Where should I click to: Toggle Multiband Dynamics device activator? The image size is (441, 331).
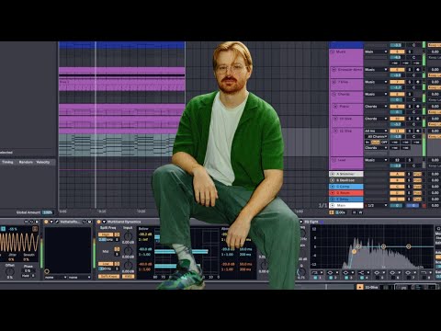[99, 222]
